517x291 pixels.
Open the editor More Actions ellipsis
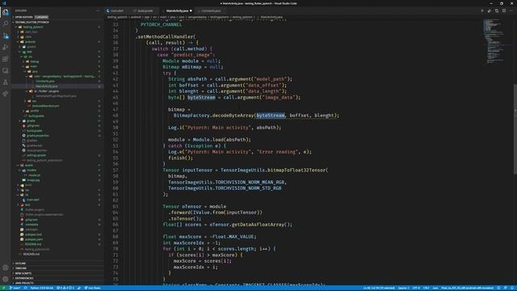[511, 11]
